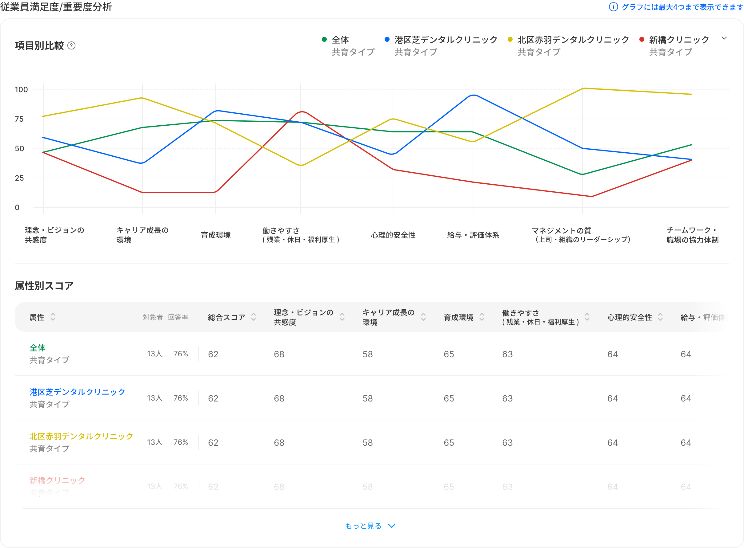Toggle 全体 series in chart legend

pyautogui.click(x=340, y=40)
